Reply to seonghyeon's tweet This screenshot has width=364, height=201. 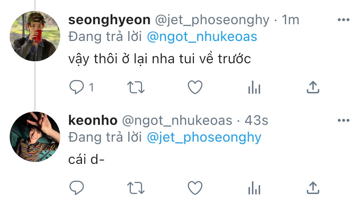[x=77, y=87]
